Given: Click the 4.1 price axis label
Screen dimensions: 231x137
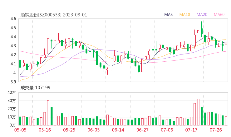Looking at the screenshot, I should [x=13, y=64].
